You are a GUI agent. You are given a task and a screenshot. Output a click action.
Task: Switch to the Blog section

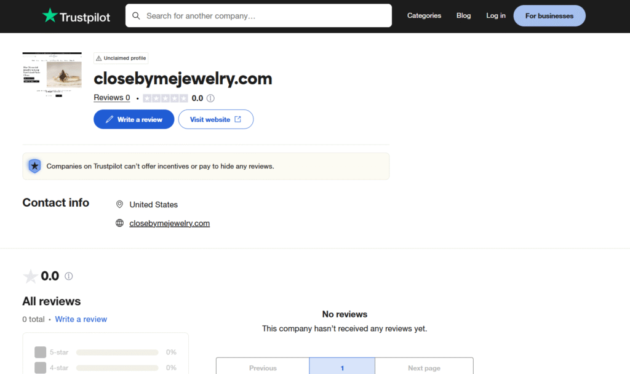pyautogui.click(x=463, y=15)
